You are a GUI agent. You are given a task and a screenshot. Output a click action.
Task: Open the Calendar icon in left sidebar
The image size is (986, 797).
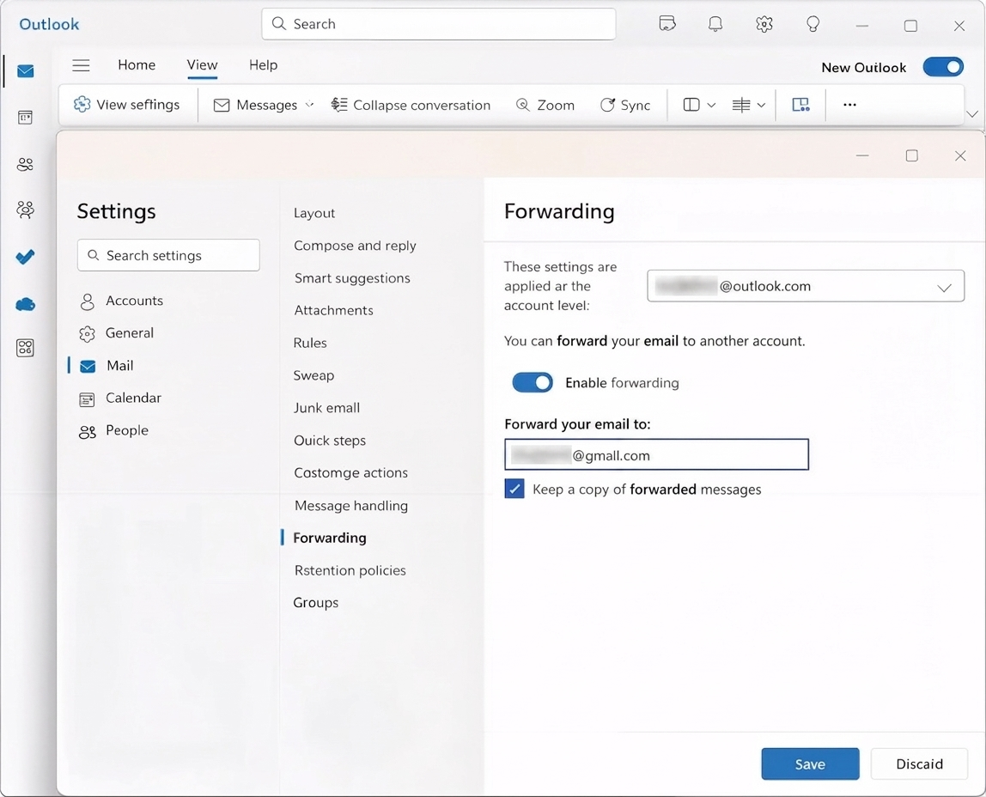(25, 118)
